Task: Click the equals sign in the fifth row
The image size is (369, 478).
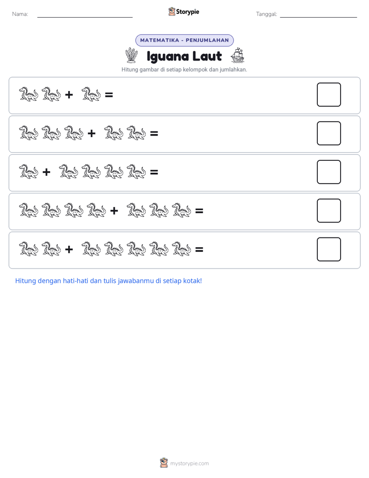Action: (199, 250)
